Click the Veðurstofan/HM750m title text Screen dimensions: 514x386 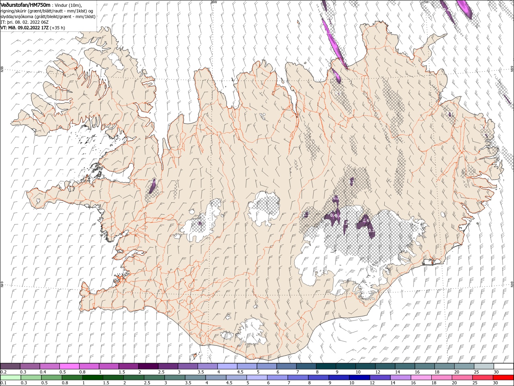[x=26, y=4]
